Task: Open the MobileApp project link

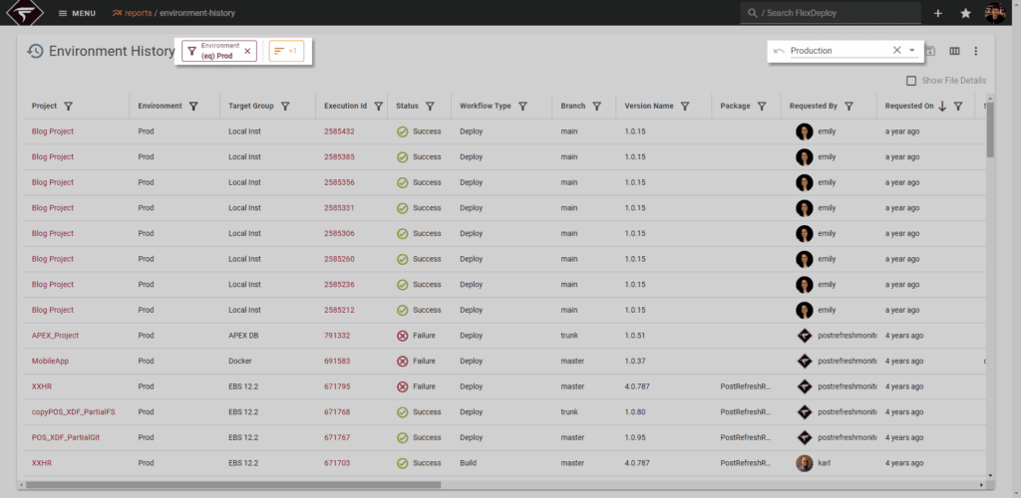Action: pyautogui.click(x=50, y=361)
